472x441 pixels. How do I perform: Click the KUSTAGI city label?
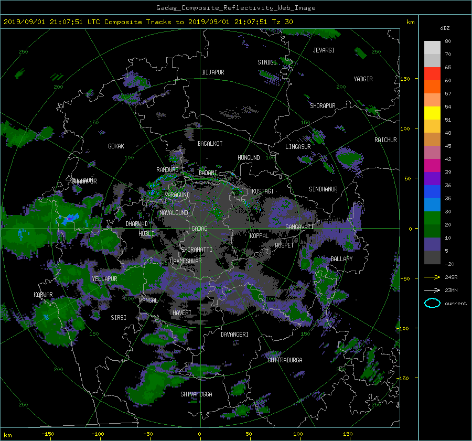coord(263,191)
